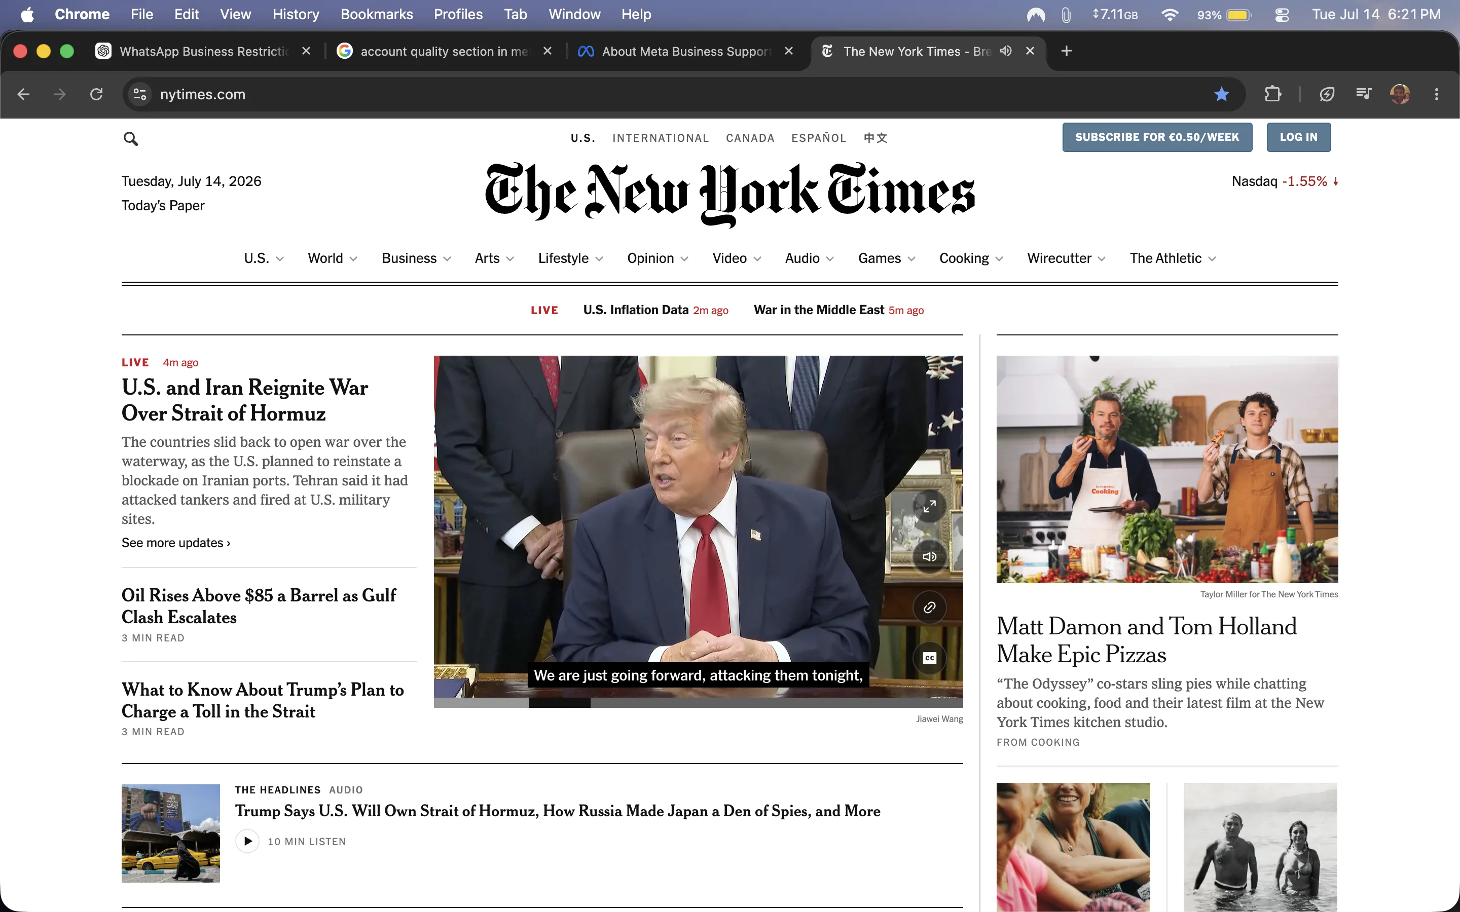
Task: Open Chrome extensions puzzle icon
Action: [1272, 94]
